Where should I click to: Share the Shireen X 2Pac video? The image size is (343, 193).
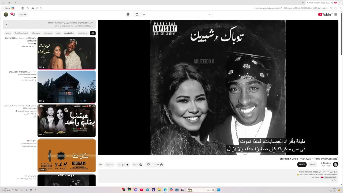point(138,165)
